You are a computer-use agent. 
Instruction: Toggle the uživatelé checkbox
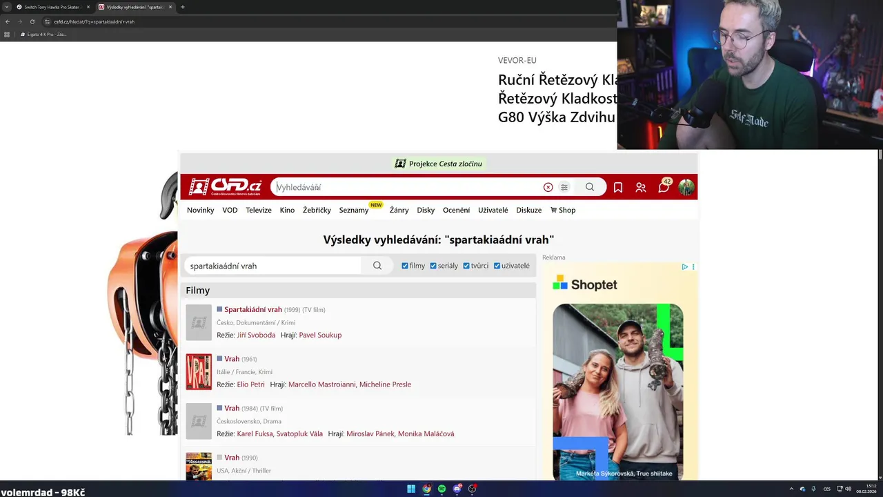[497, 266]
